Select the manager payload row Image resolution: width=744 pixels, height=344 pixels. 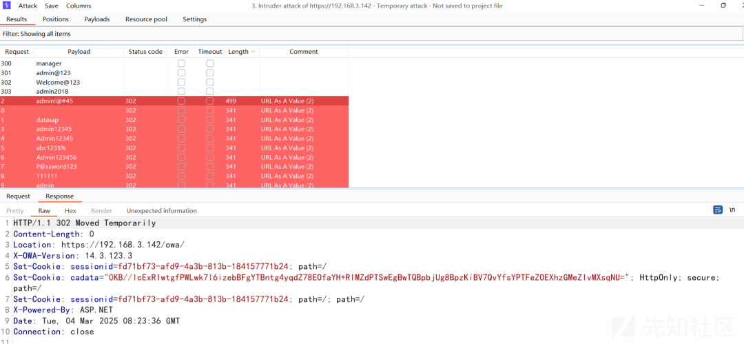(174, 63)
